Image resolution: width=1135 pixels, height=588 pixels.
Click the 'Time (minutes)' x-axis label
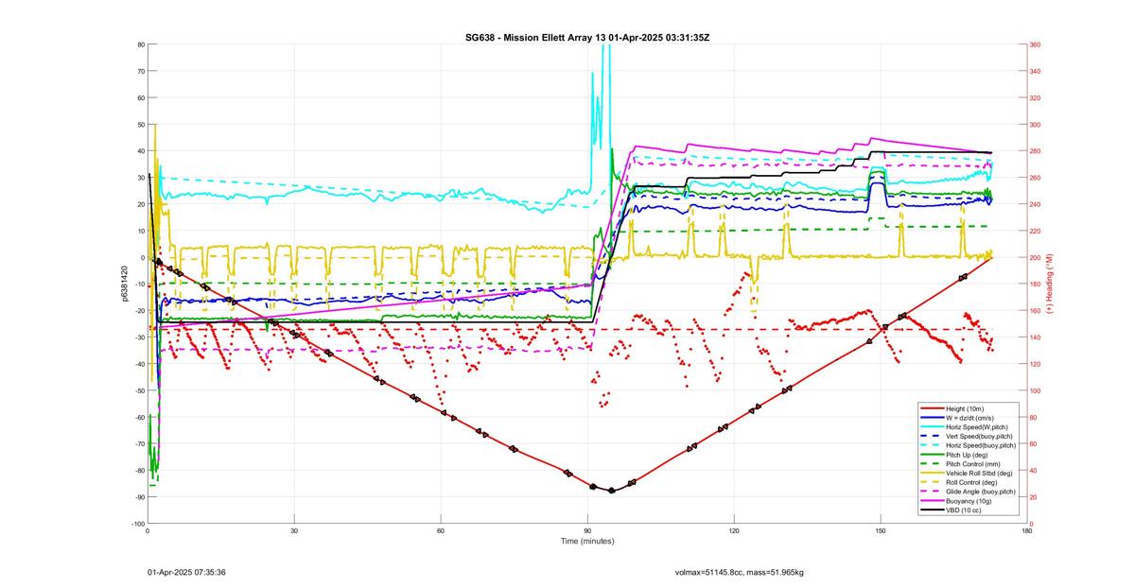tap(587, 542)
